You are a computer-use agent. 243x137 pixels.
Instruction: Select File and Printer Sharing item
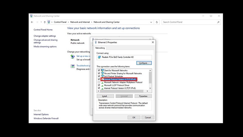[123, 73]
